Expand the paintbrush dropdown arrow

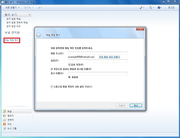[143, 8]
